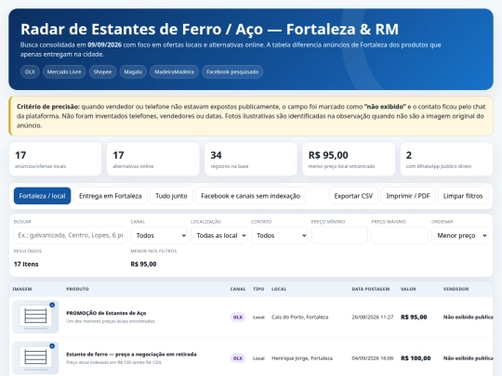Screen dimensions: 502x376
Task: Click title PROMOÇÃO de Estantes de Aço
Action: point(106,313)
